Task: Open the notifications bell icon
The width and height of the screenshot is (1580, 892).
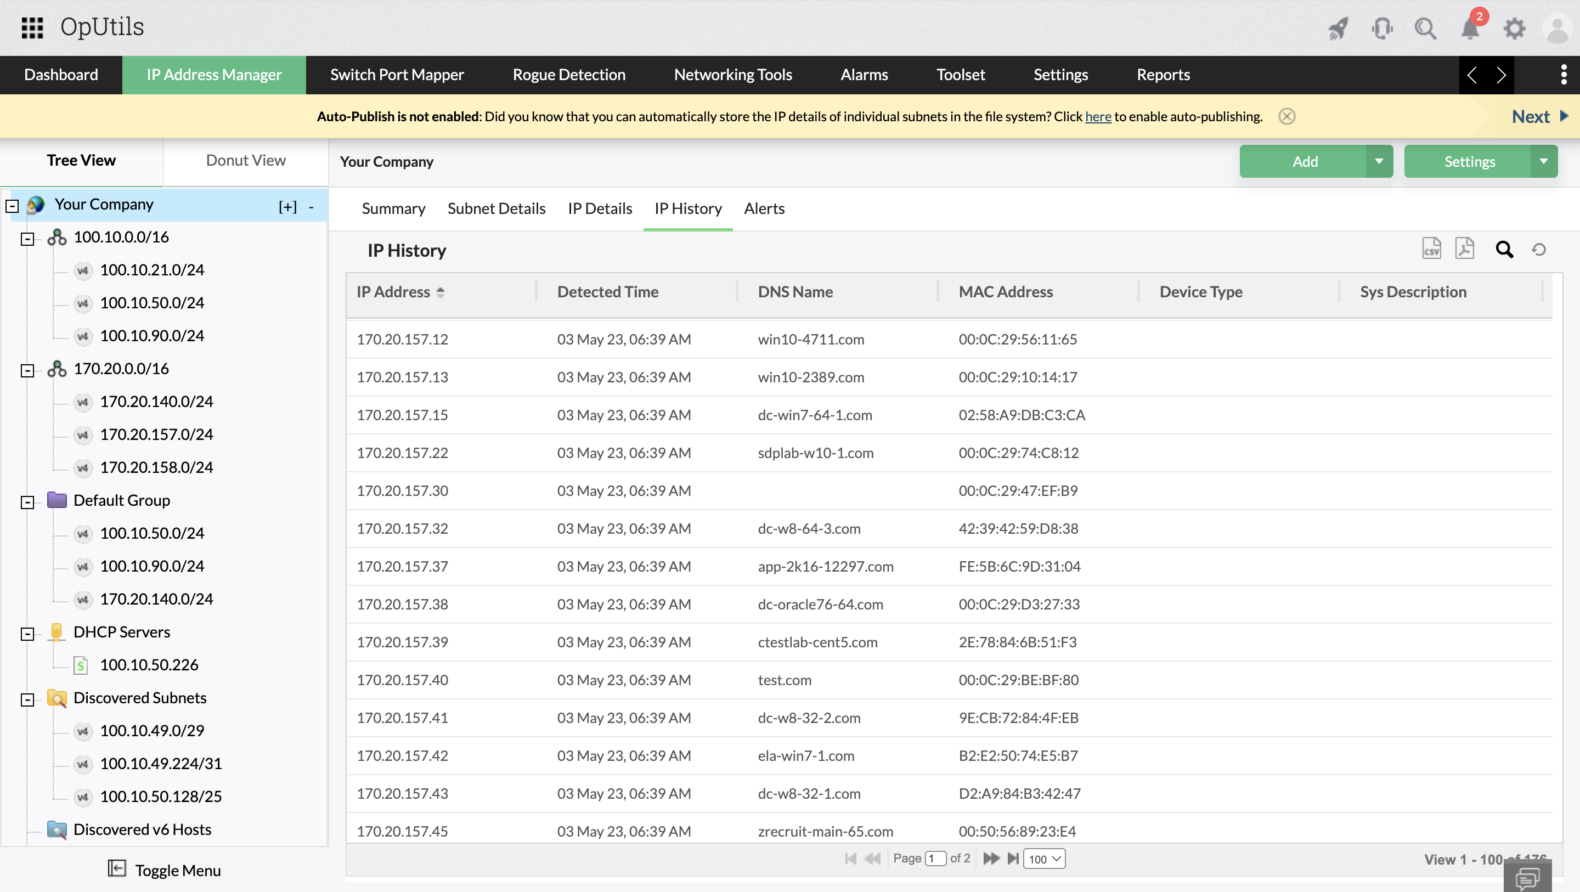Action: point(1470,28)
